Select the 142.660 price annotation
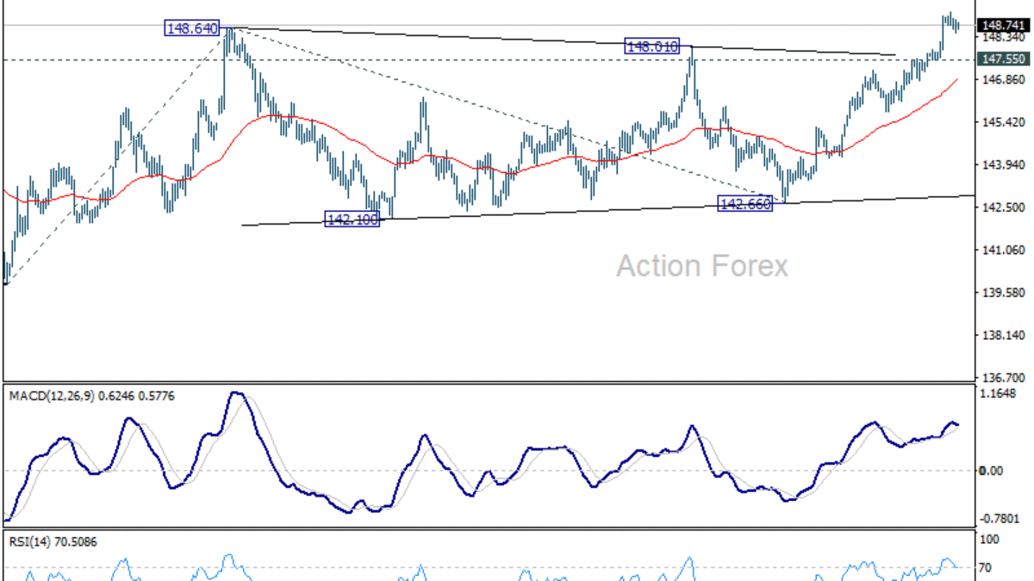 744,202
